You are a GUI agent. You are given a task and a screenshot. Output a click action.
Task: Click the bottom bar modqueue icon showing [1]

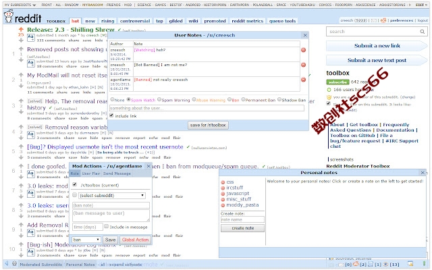point(371,264)
